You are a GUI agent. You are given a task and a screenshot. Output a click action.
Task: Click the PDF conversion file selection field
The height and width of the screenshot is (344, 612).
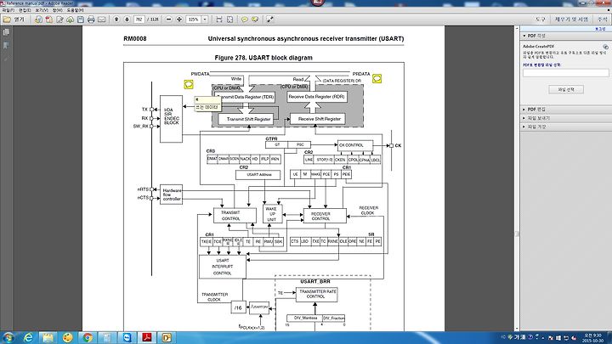(x=565, y=73)
